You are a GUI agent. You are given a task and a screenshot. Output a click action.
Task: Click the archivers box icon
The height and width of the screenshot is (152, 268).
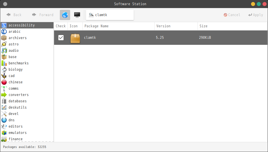[x=4, y=38]
